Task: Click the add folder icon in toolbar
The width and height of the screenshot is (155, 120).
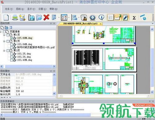Action: (39, 17)
